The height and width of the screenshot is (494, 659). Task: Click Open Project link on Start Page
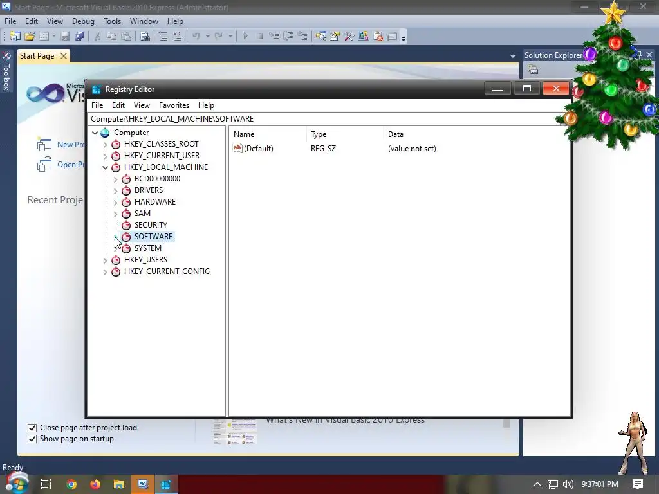click(x=71, y=165)
